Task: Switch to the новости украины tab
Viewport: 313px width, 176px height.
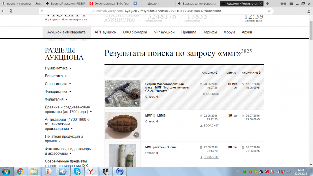Action: click(x=22, y=4)
